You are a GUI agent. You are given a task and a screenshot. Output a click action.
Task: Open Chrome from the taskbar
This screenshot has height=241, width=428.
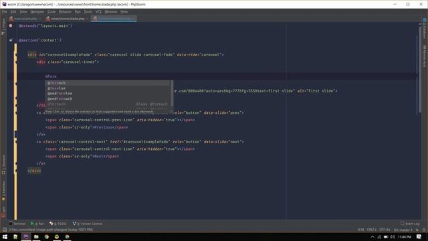coord(46,236)
